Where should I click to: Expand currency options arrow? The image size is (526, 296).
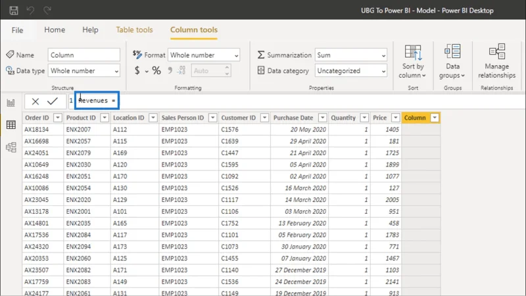[147, 71]
